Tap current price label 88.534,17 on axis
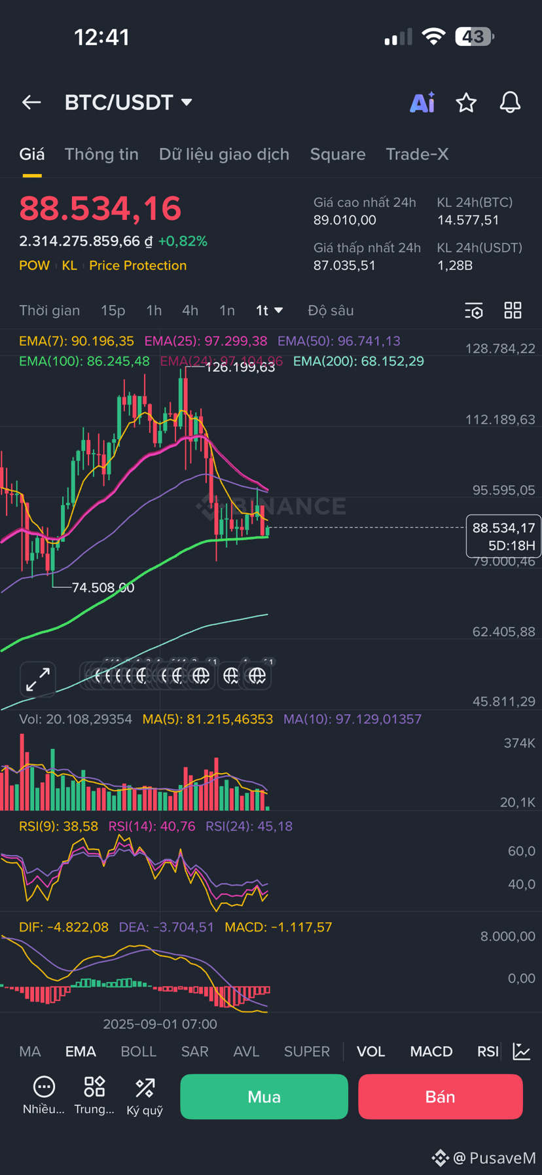This screenshot has height=1175, width=542. 503,536
